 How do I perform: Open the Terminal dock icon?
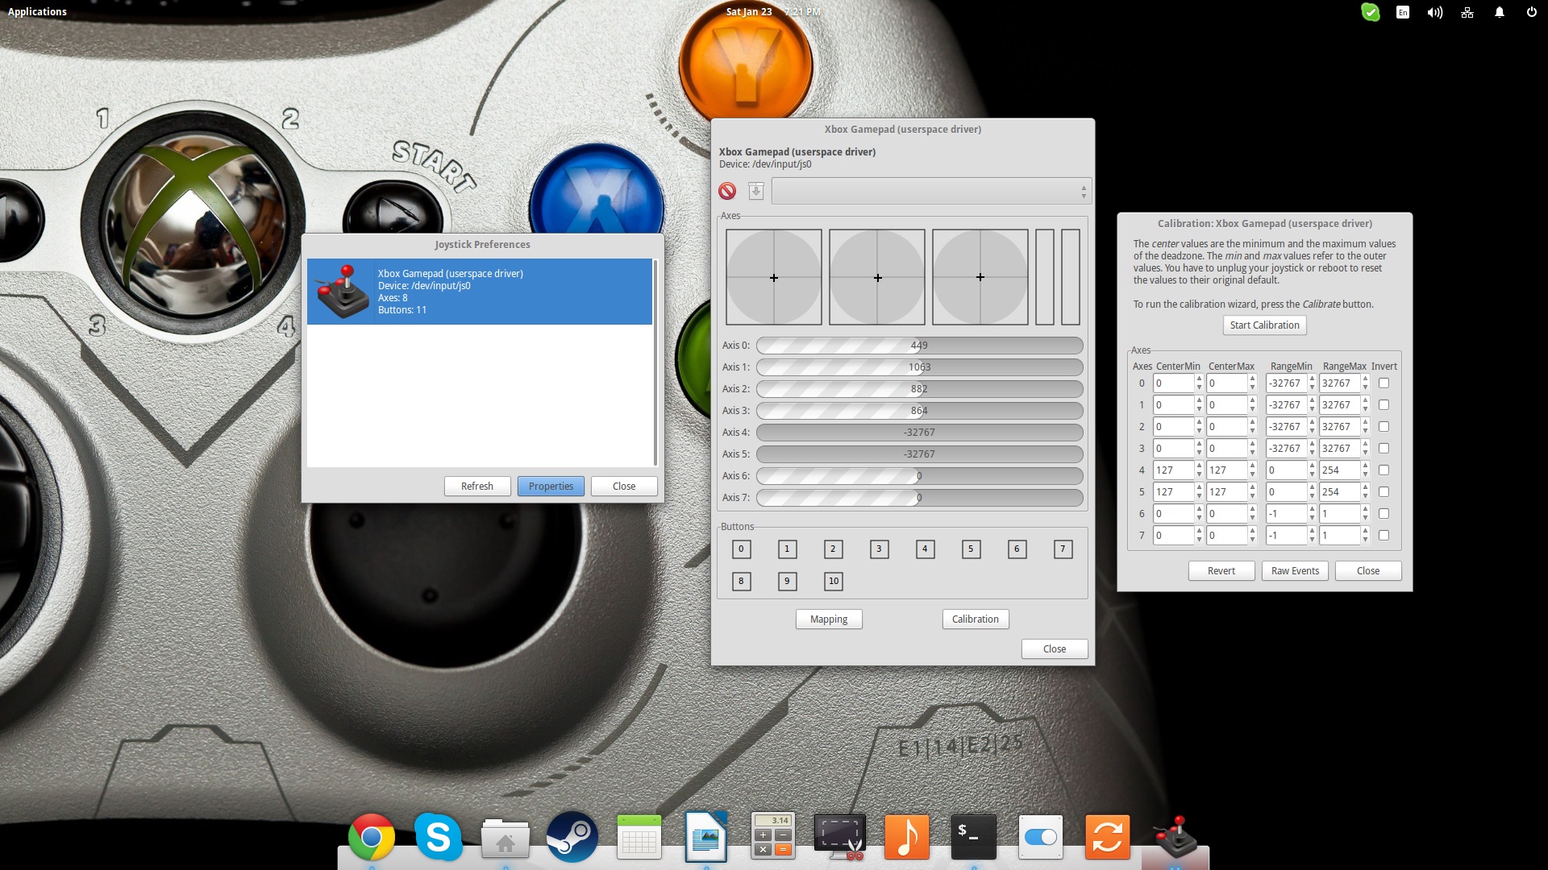pos(974,837)
